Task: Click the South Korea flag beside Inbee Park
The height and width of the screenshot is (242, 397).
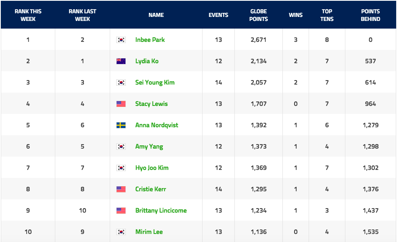Action: pos(121,40)
